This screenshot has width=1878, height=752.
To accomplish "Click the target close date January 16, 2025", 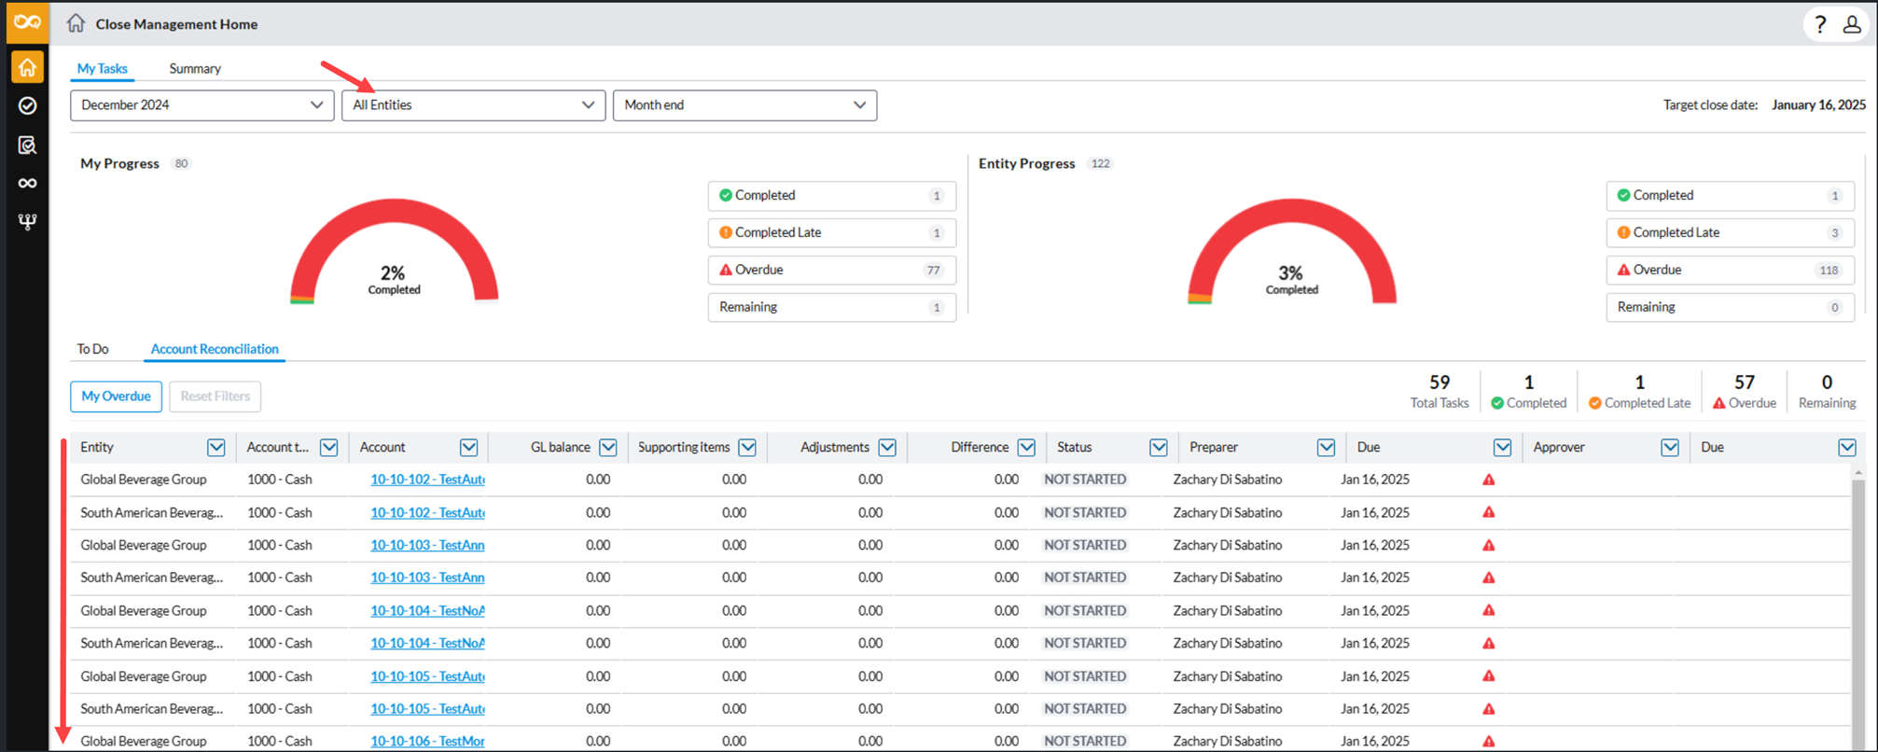I will (1818, 105).
